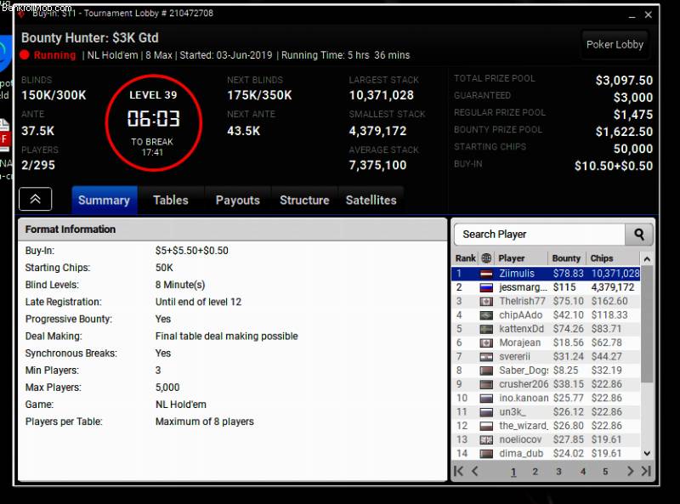Select the Morajean player name
This screenshot has height=504, width=680.
pyautogui.click(x=520, y=343)
